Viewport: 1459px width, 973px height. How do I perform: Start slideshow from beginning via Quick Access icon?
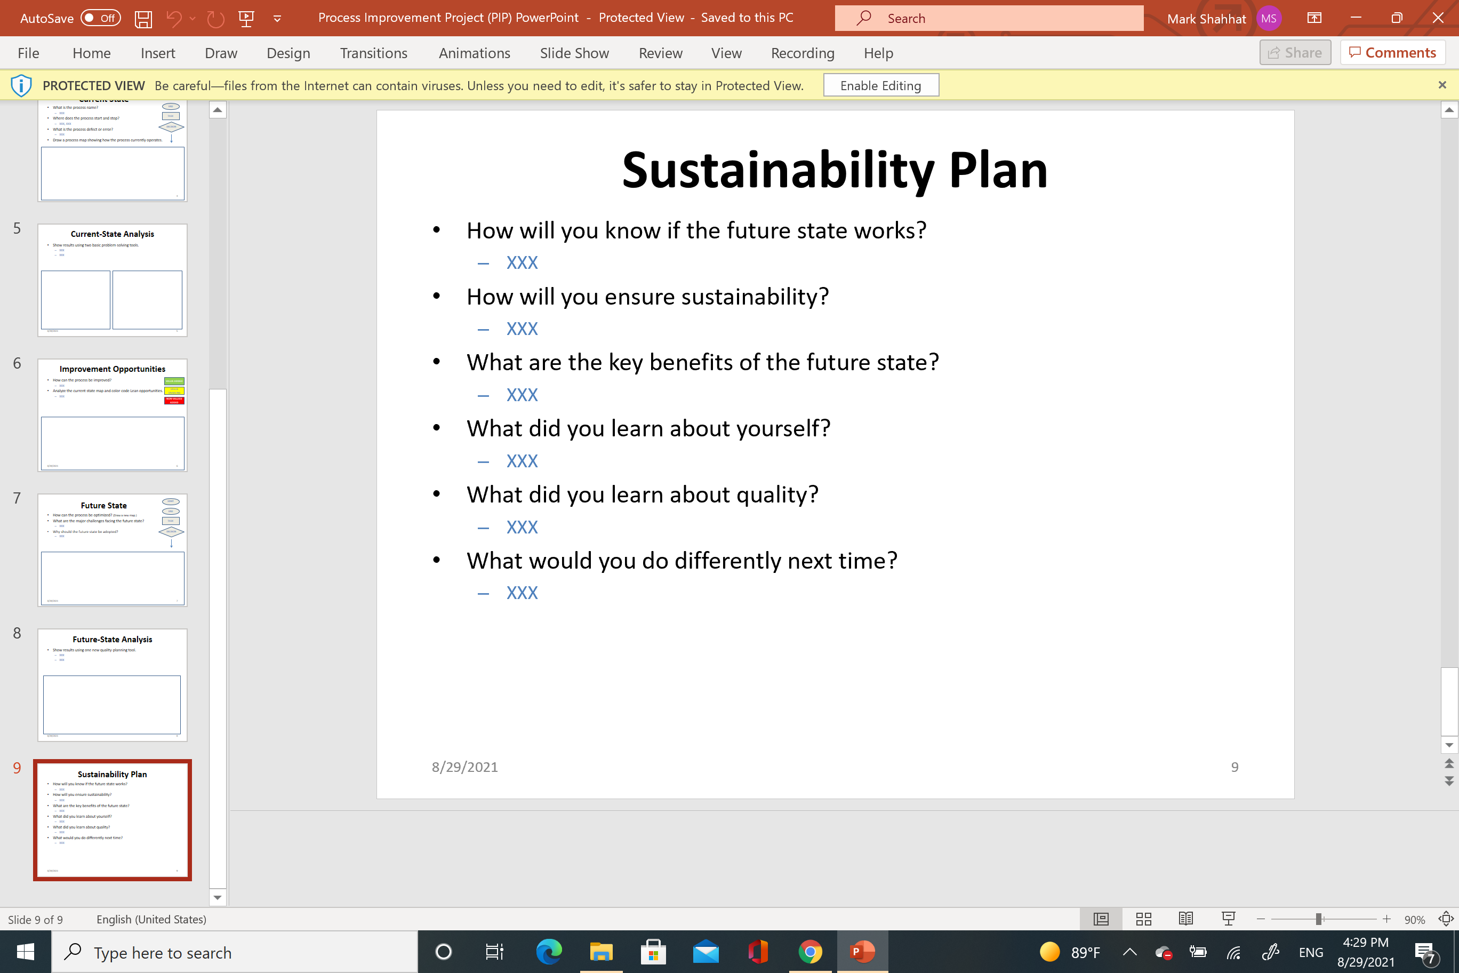pyautogui.click(x=246, y=18)
